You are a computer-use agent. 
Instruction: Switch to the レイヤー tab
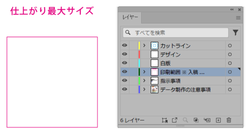[x=130, y=17]
